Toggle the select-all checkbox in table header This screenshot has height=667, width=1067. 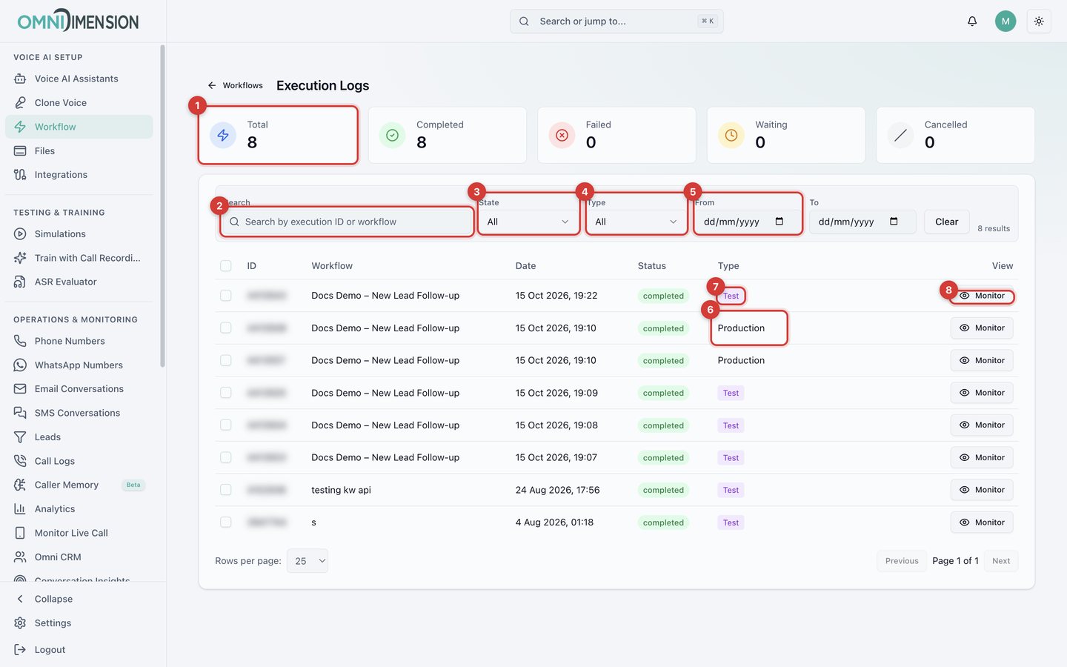(x=226, y=266)
